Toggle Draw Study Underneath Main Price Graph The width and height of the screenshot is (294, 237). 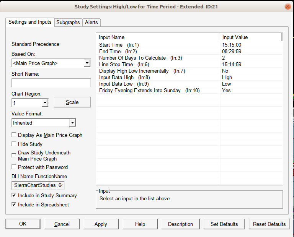(14, 155)
